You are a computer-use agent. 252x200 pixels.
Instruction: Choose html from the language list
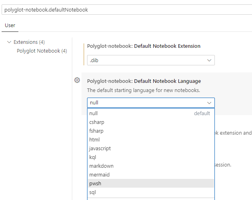point(151,140)
